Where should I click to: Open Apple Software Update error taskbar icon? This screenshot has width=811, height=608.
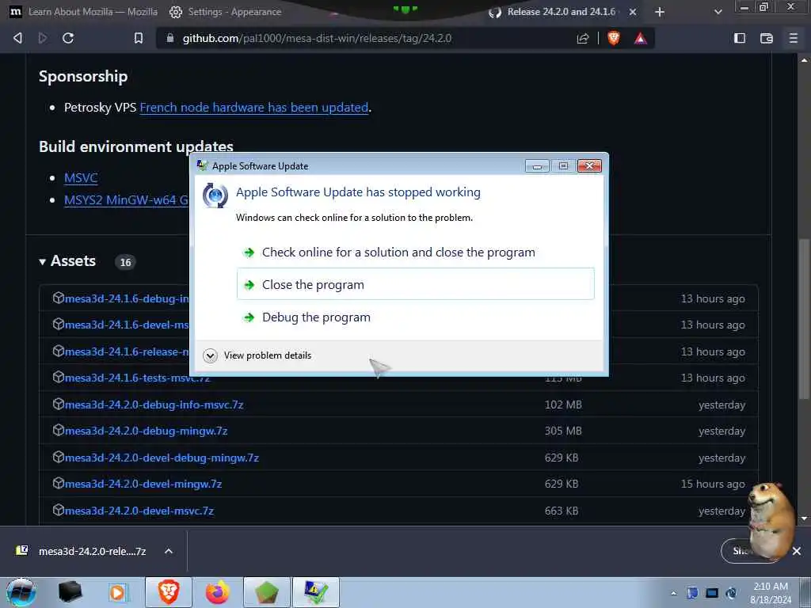[316, 592]
